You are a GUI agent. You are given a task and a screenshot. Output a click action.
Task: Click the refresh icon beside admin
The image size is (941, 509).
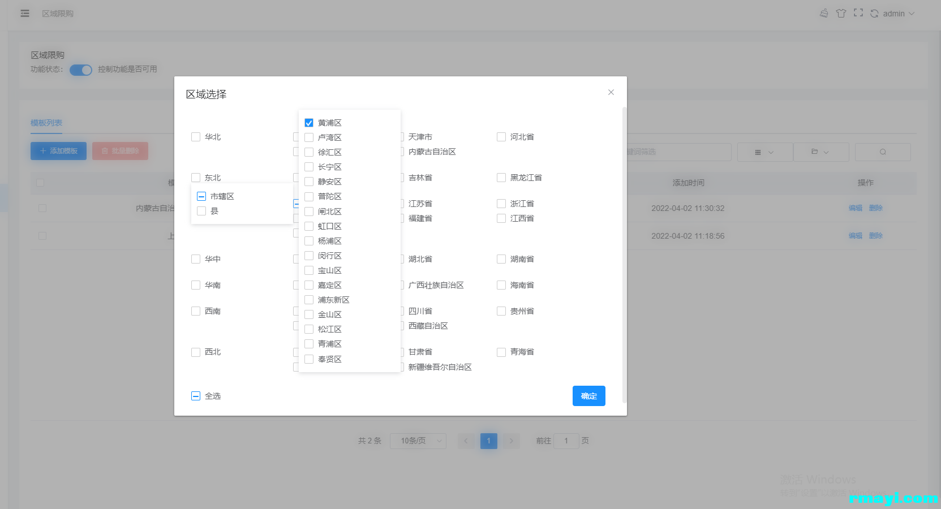(x=874, y=14)
